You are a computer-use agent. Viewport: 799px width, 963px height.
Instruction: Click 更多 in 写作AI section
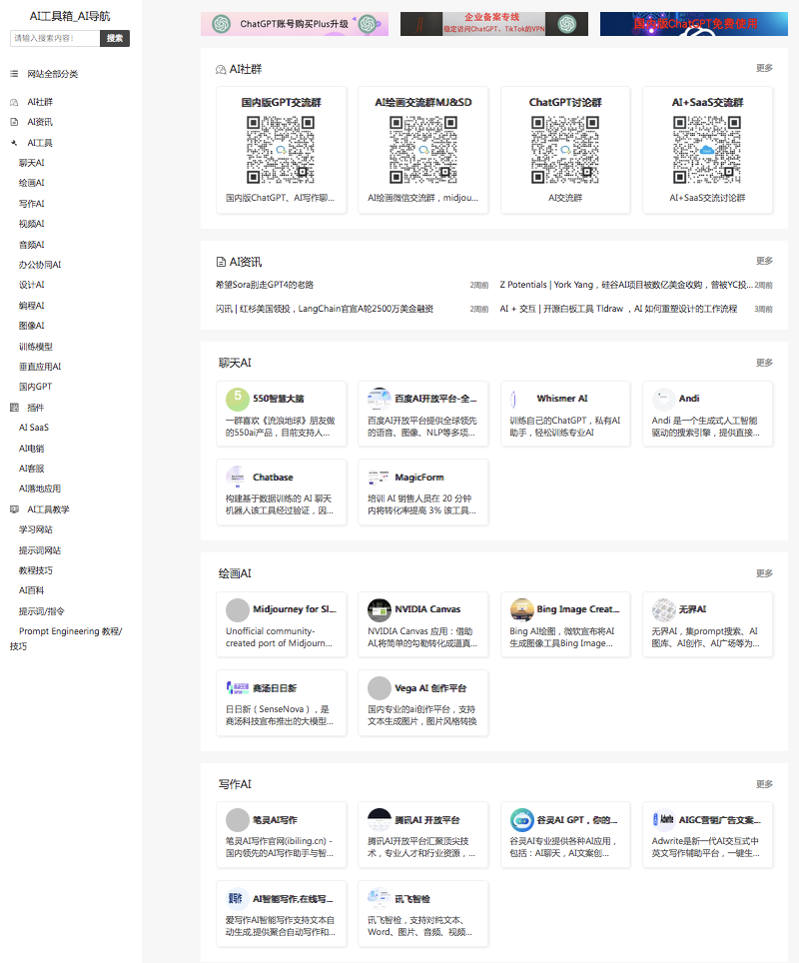tap(764, 784)
